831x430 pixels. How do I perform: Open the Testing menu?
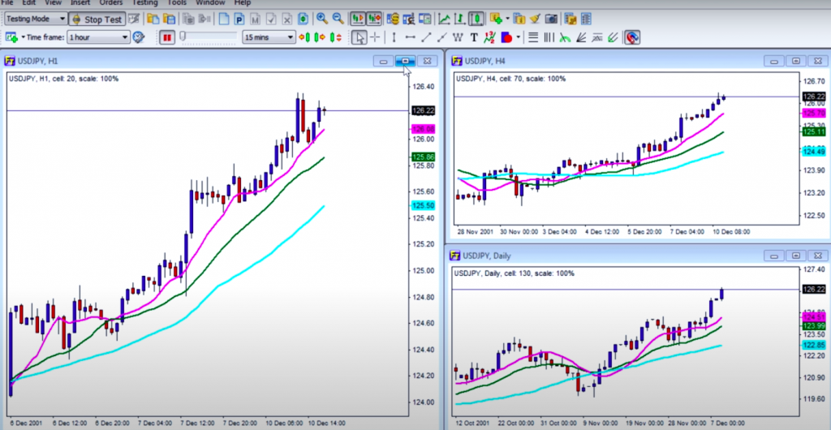pyautogui.click(x=144, y=2)
